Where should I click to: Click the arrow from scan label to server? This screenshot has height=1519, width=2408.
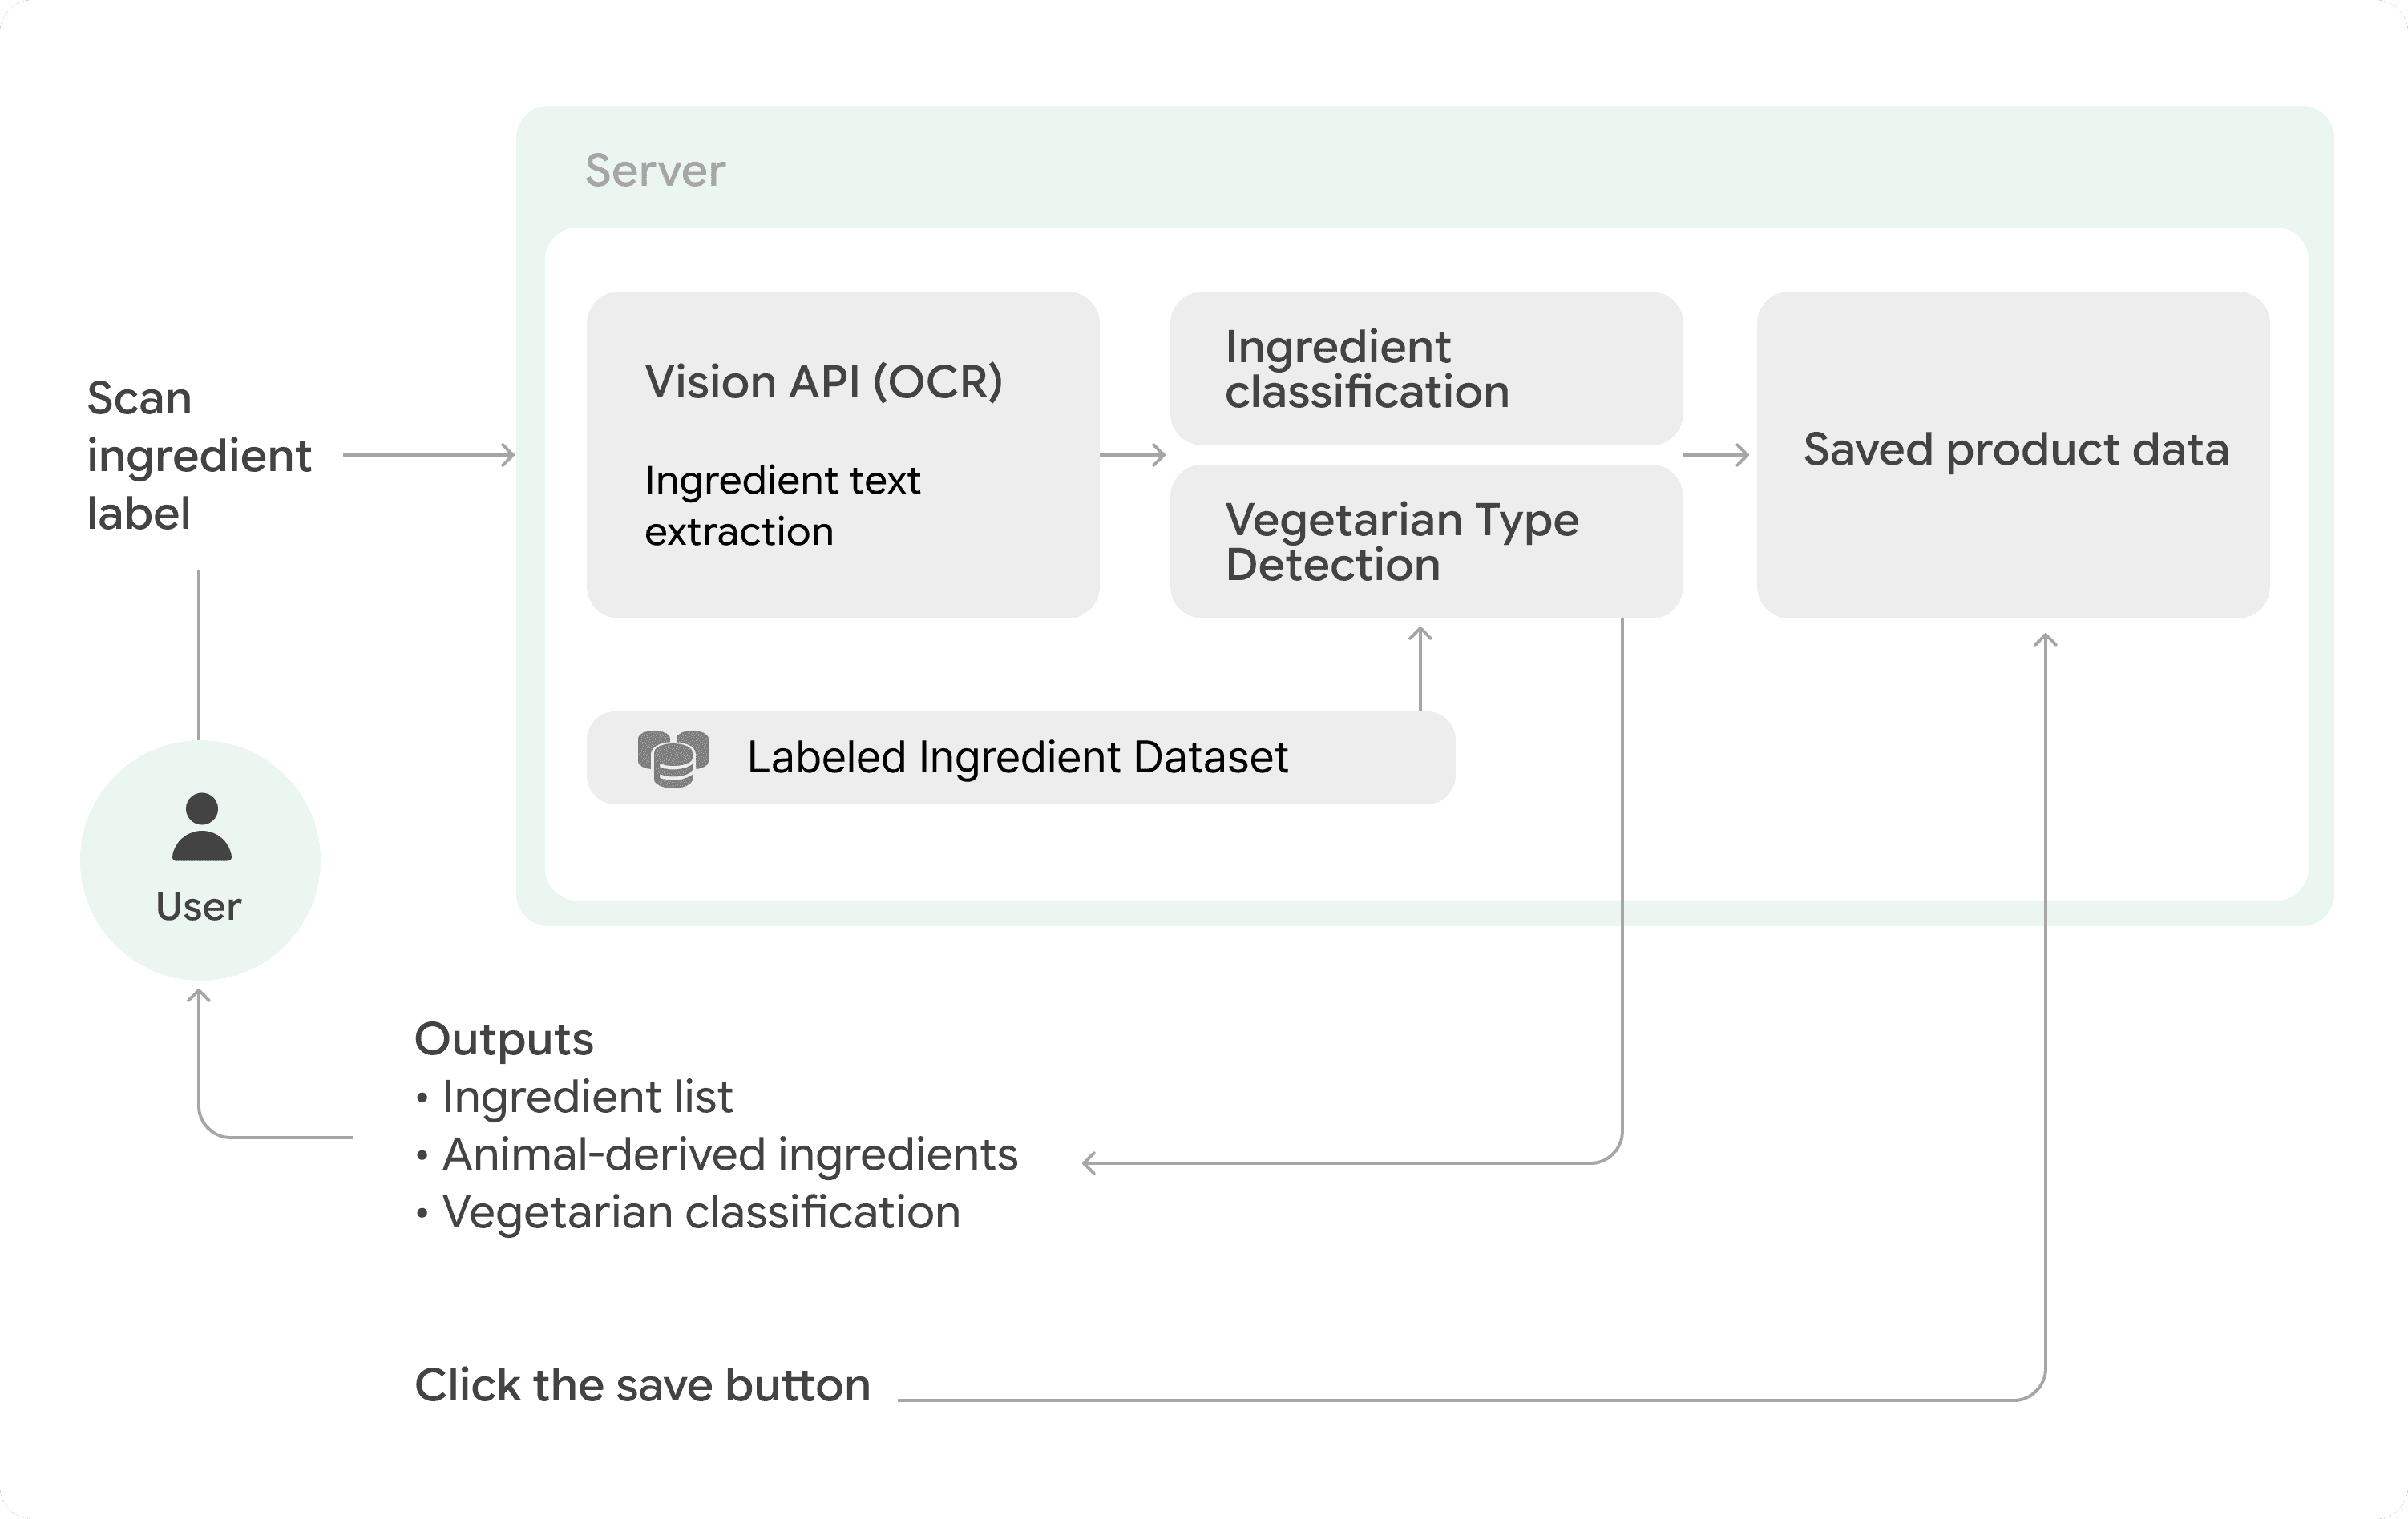[429, 455]
